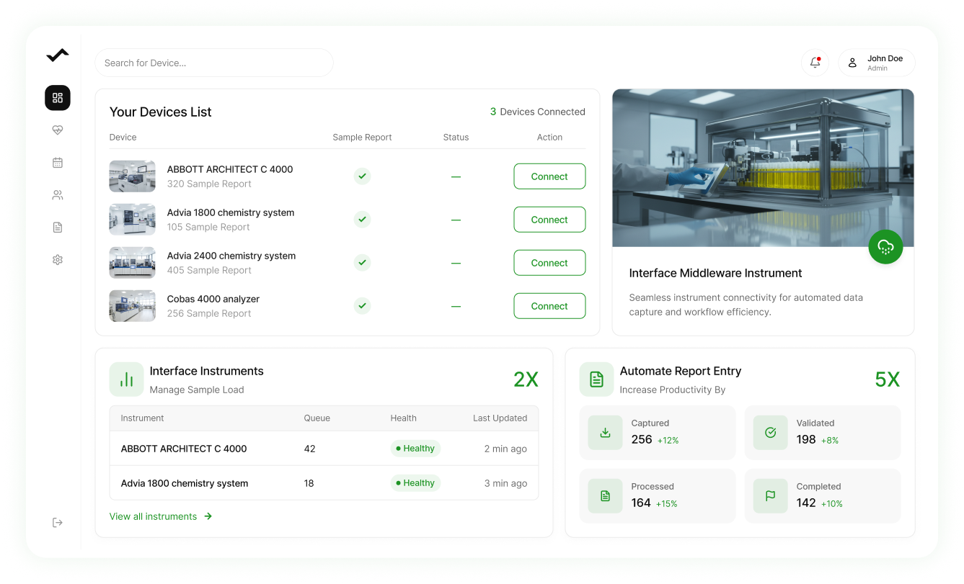Follow the View all instruments link
Viewport: 964px width, 584px height.
161,516
